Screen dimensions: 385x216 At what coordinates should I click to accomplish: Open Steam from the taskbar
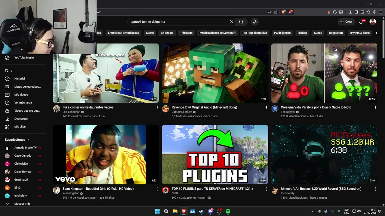202,211
